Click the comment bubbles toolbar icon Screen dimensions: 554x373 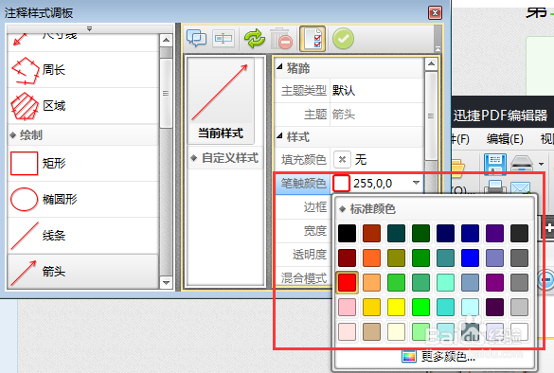pyautogui.click(x=196, y=39)
